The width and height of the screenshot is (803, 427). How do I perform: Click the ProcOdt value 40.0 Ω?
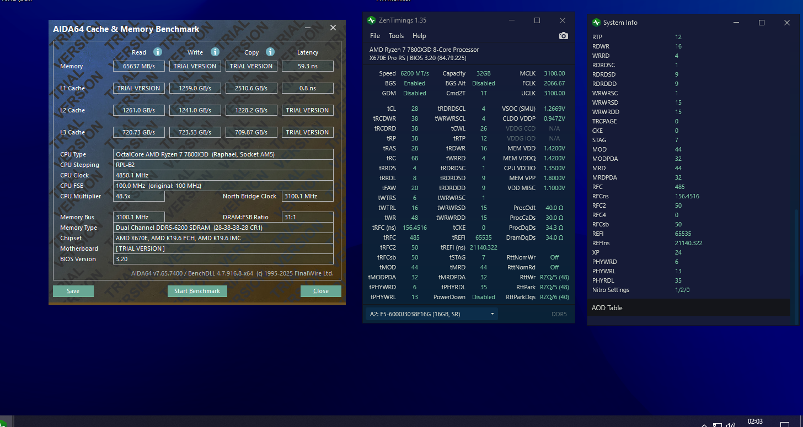tap(554, 208)
